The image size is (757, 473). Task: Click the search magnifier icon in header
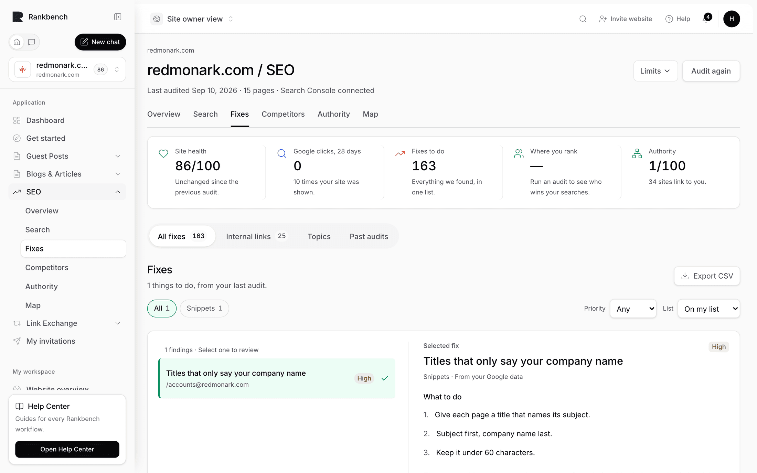point(583,19)
